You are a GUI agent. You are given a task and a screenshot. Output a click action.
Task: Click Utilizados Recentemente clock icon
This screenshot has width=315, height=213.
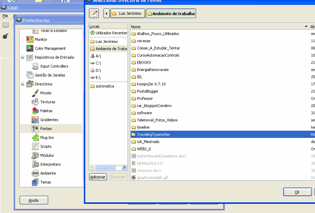point(92,33)
